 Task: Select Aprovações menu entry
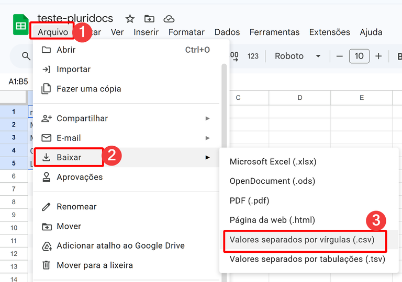(127, 177)
